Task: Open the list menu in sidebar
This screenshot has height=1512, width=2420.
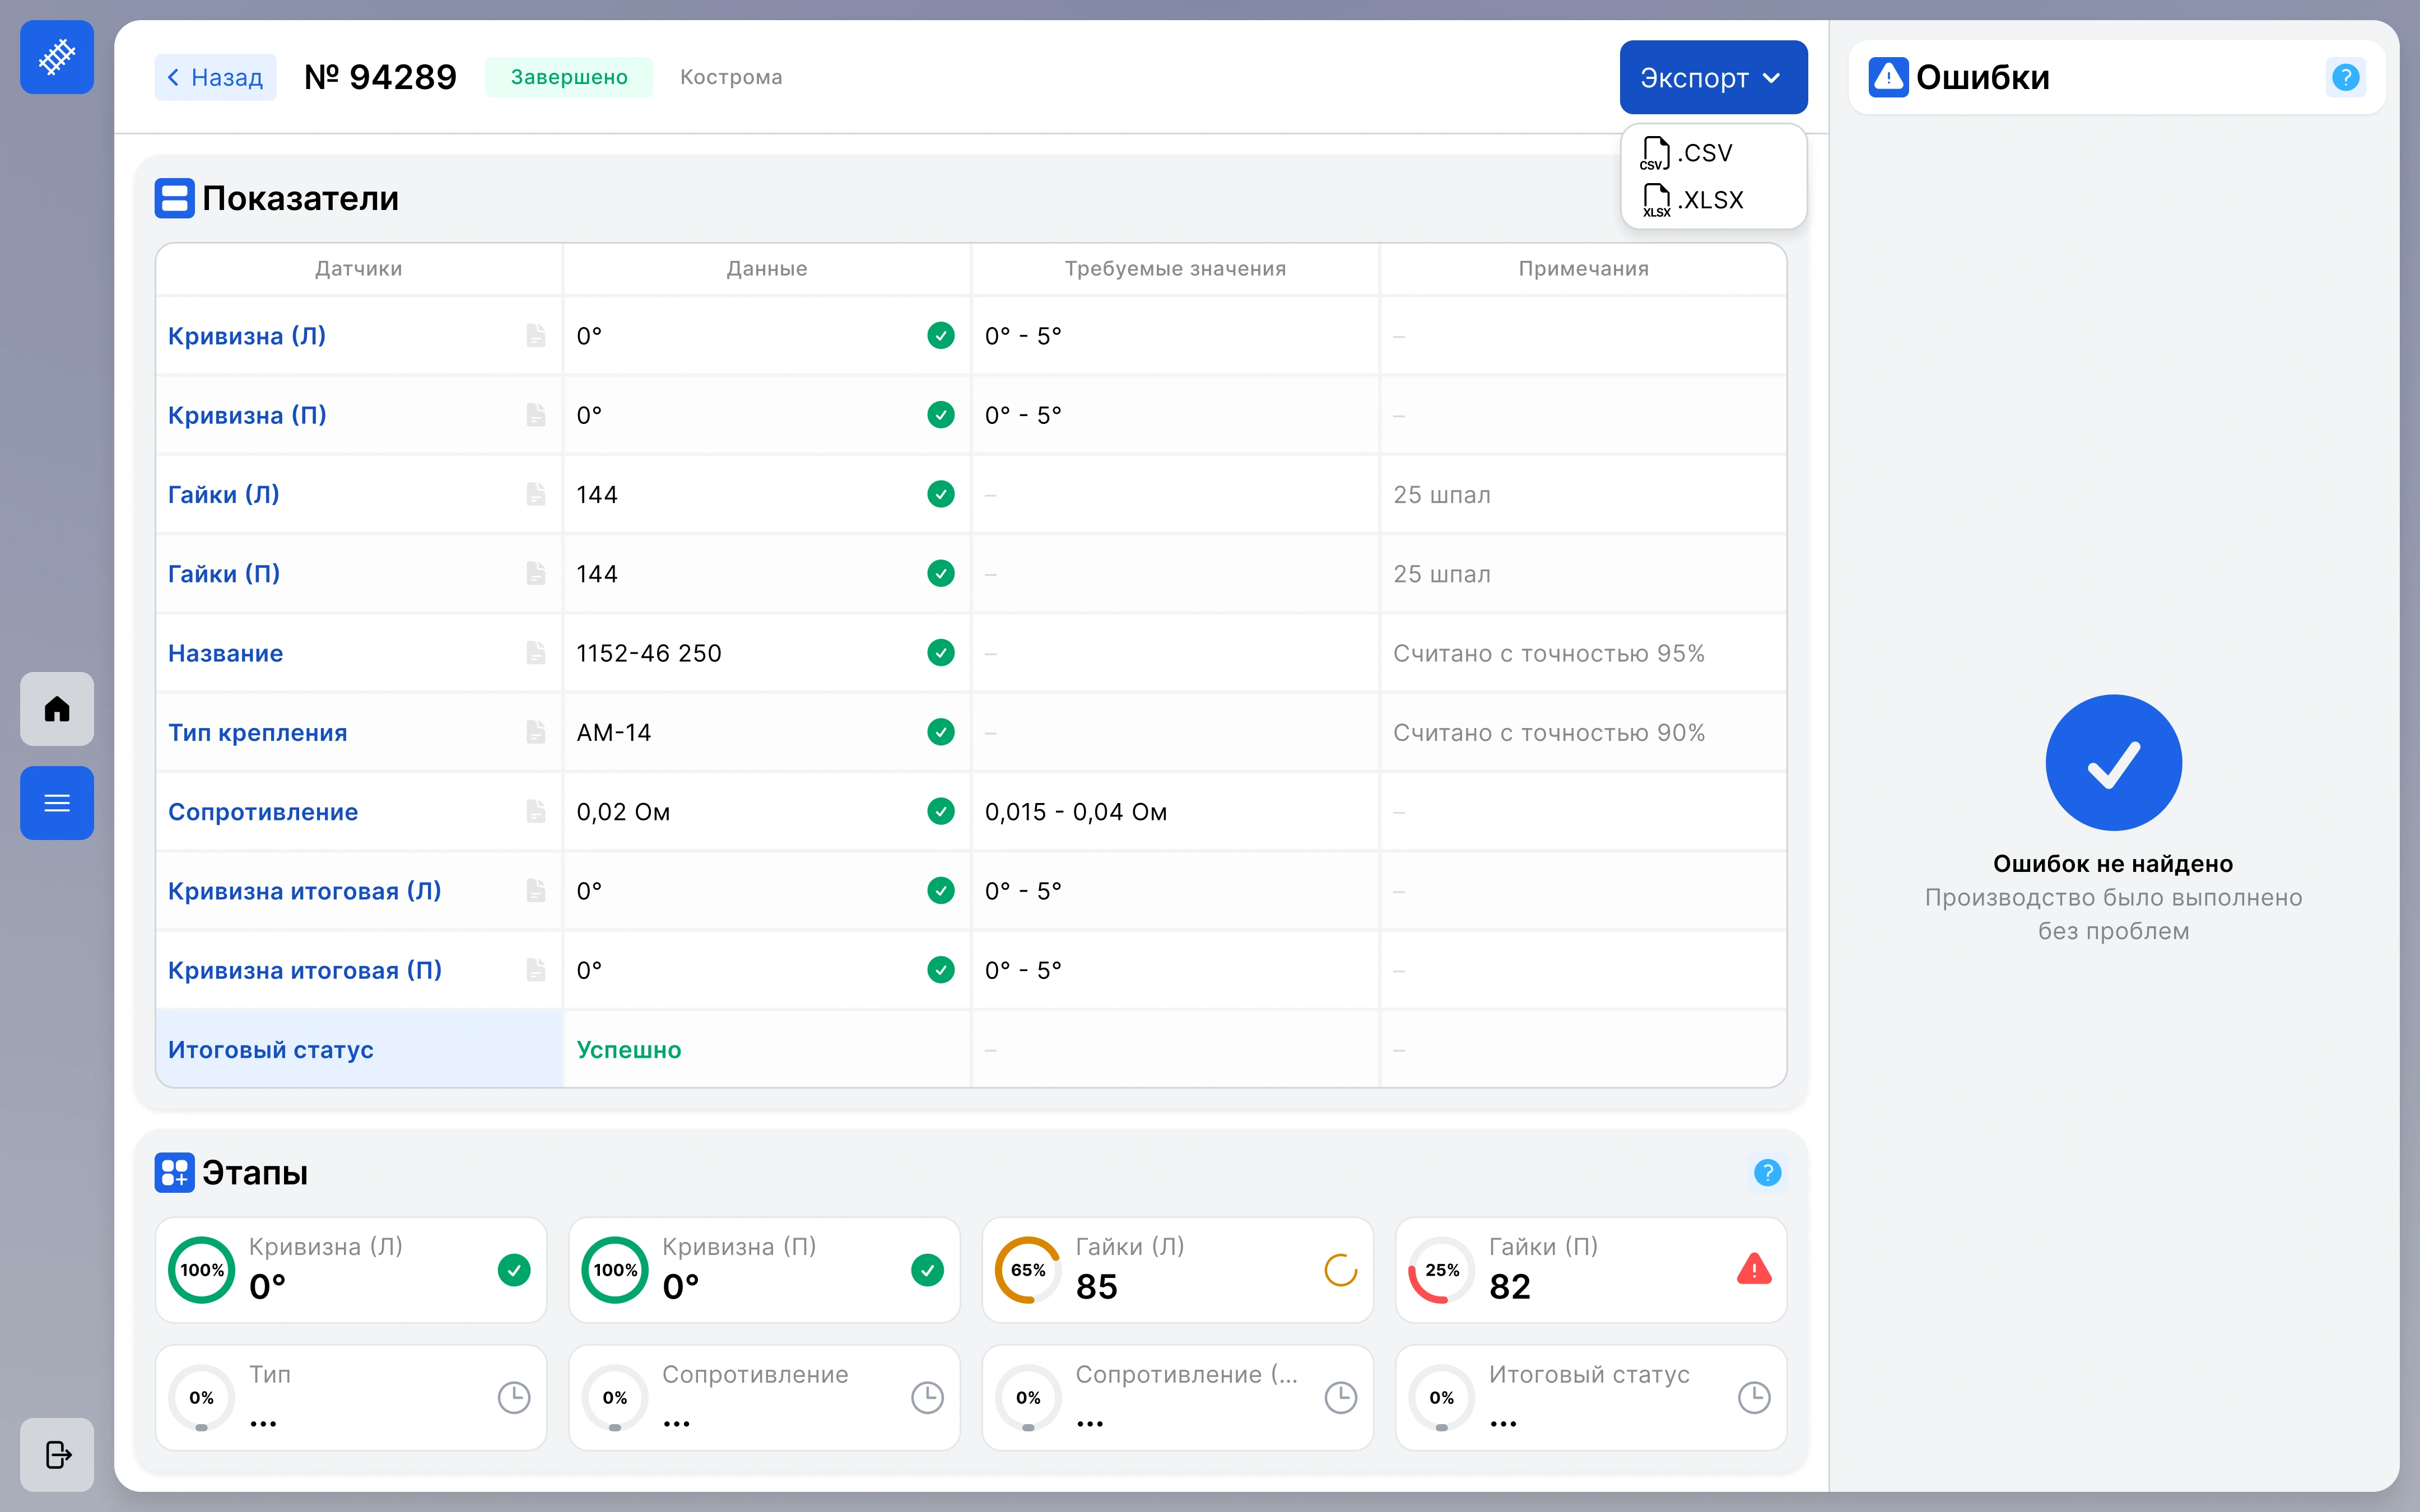Action: tap(57, 803)
